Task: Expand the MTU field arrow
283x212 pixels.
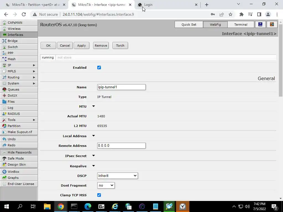Action: (x=93, y=106)
